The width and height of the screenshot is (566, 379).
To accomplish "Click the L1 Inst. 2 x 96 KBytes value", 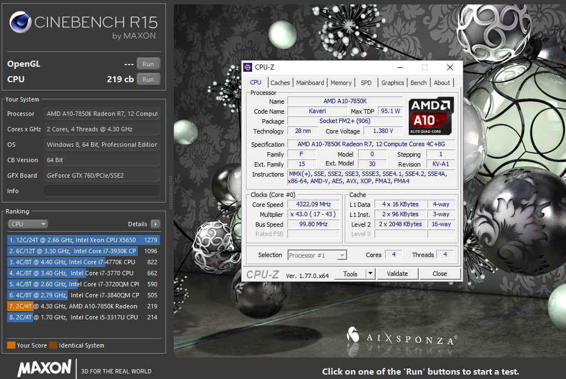I will (x=401, y=214).
